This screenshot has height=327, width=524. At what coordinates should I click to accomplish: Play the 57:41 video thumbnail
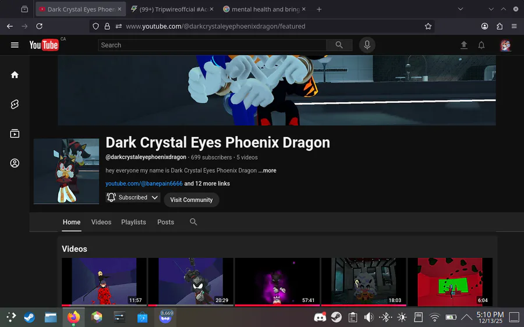[277, 282]
